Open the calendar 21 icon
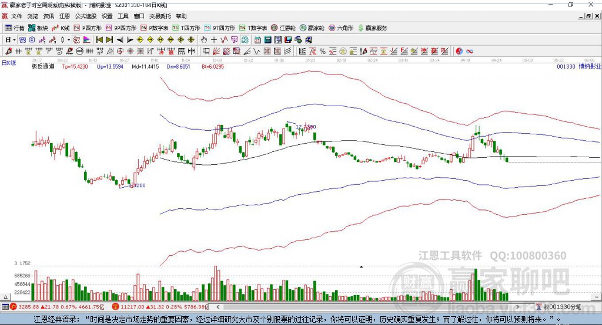The width and height of the screenshot is (602, 325). point(257,40)
